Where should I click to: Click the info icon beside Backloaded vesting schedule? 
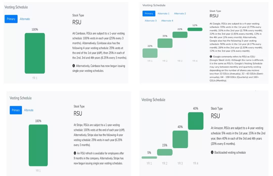tap(212, 152)
